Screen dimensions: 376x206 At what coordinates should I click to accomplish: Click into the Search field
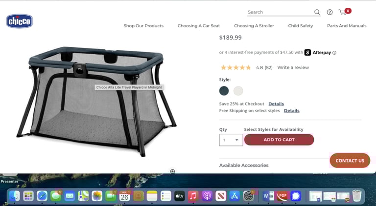(x=280, y=12)
